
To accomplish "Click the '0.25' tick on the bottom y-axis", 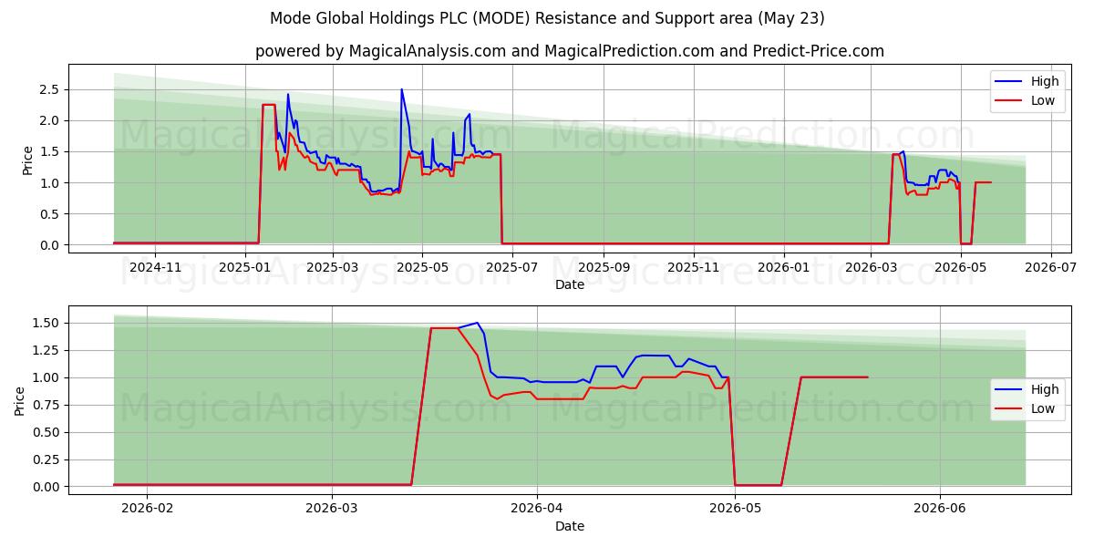I will tap(45, 459).
